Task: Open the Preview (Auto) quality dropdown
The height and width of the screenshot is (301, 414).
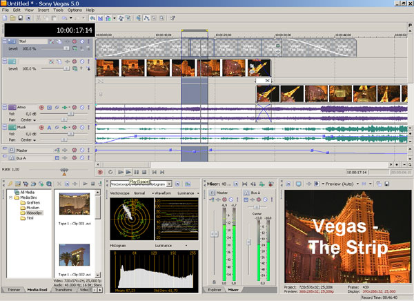Action: pyautogui.click(x=340, y=184)
